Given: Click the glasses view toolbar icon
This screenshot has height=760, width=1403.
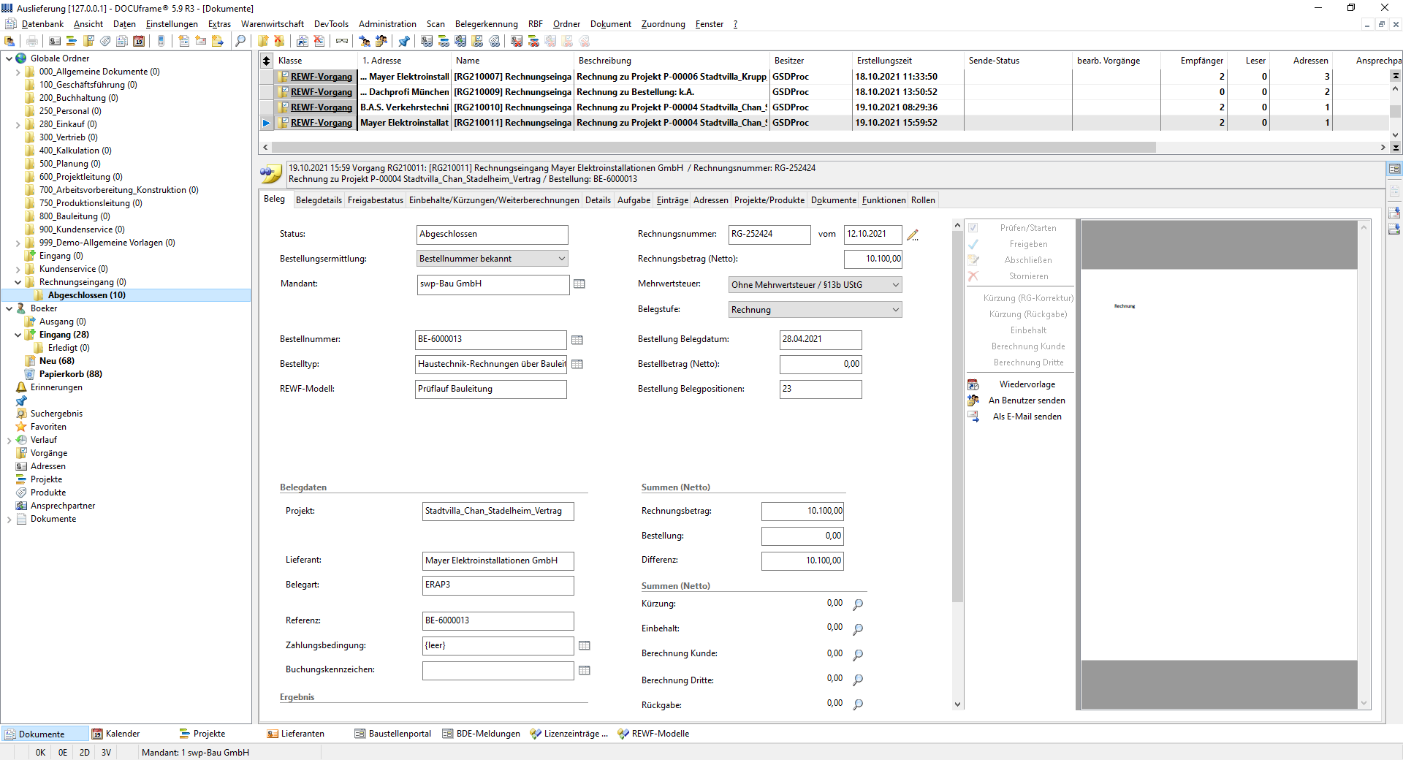Looking at the screenshot, I should coord(342,41).
